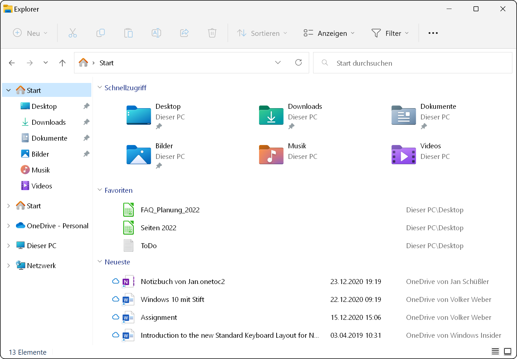Click the Start durchsuchen search field

point(412,63)
